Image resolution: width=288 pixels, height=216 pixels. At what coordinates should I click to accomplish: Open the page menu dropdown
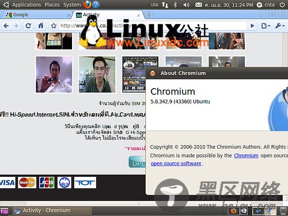click(x=266, y=26)
